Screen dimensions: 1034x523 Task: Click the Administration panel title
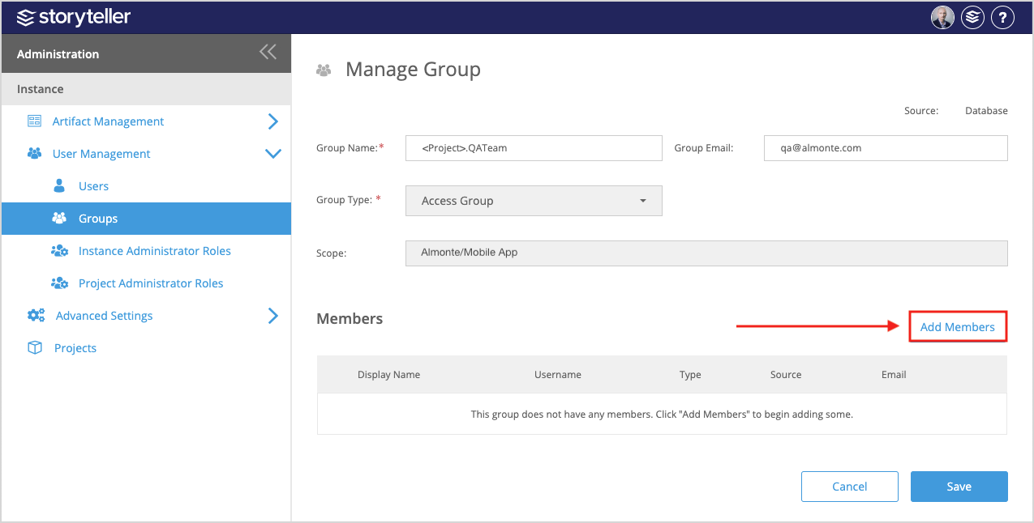58,54
